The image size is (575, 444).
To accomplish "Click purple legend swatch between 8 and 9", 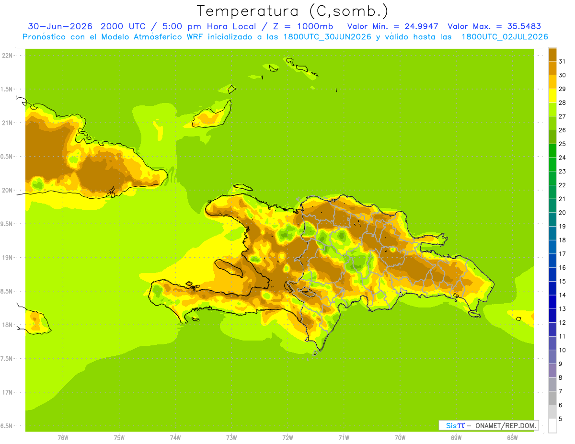I will coord(552,371).
